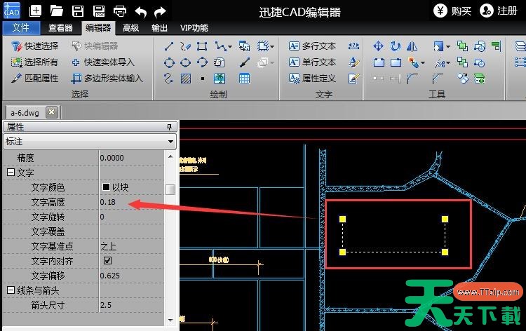This screenshot has width=526, height=331.
Task: Switch to the 查看器 tab
Action: coord(60,28)
